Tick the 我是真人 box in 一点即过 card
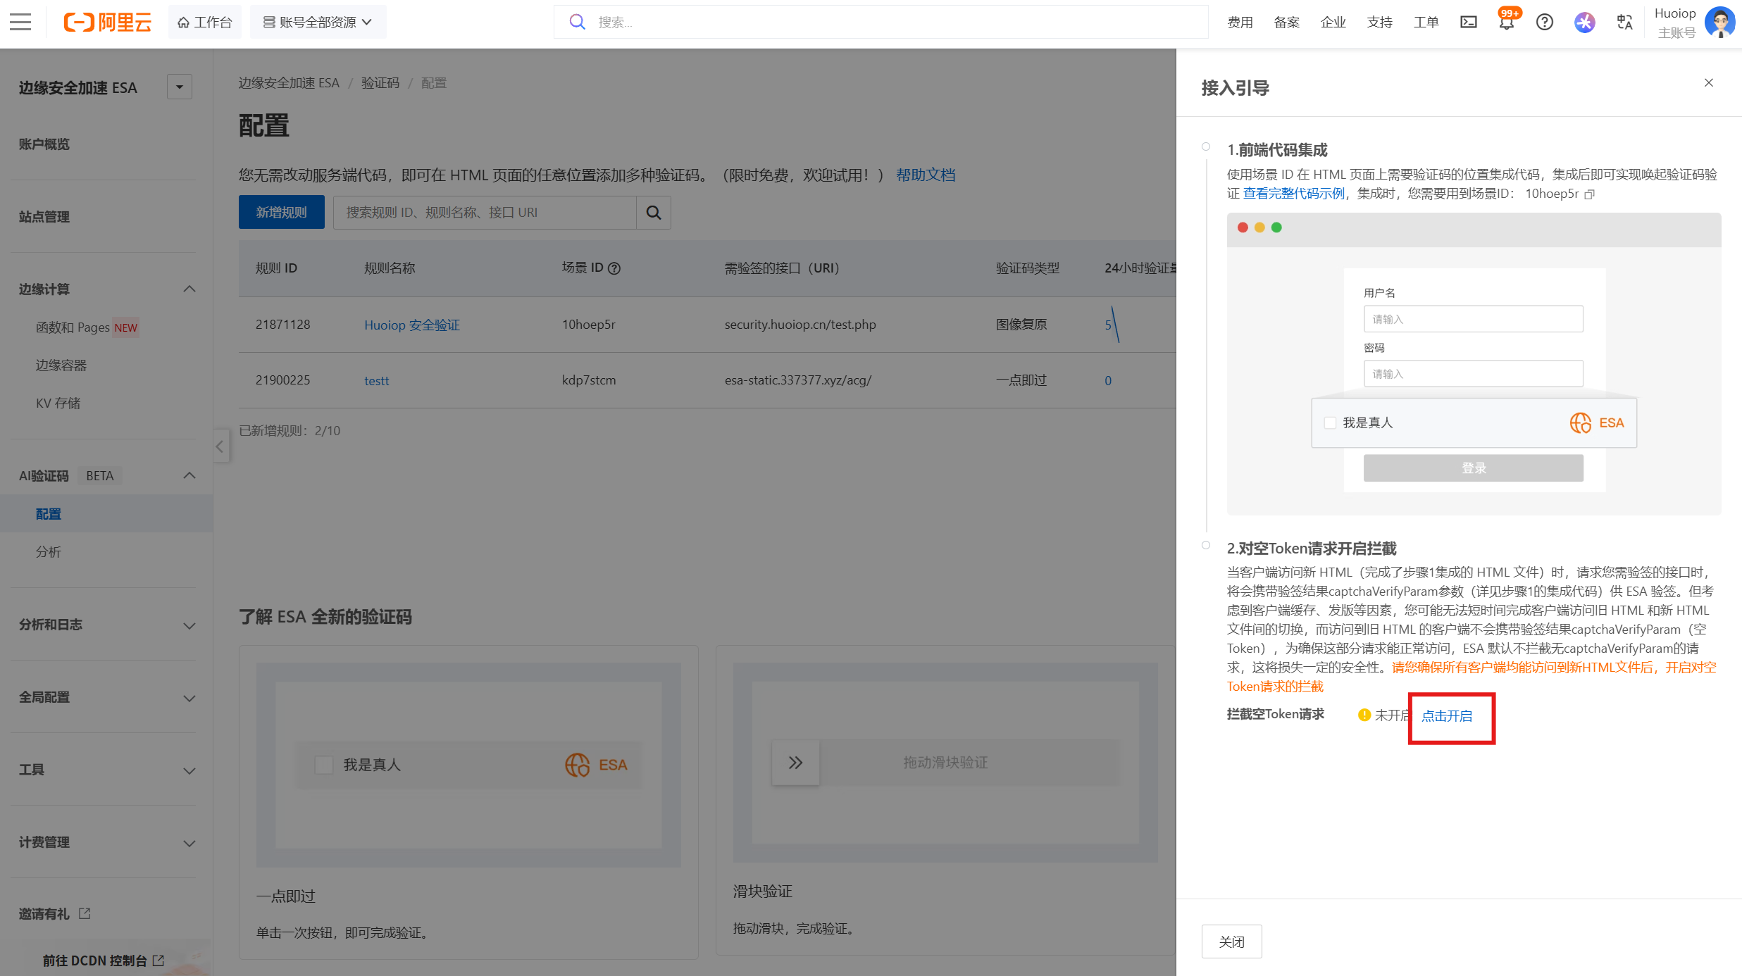 coord(324,765)
